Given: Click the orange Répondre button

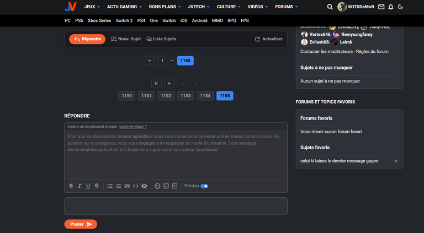Looking at the screenshot, I should (x=87, y=39).
